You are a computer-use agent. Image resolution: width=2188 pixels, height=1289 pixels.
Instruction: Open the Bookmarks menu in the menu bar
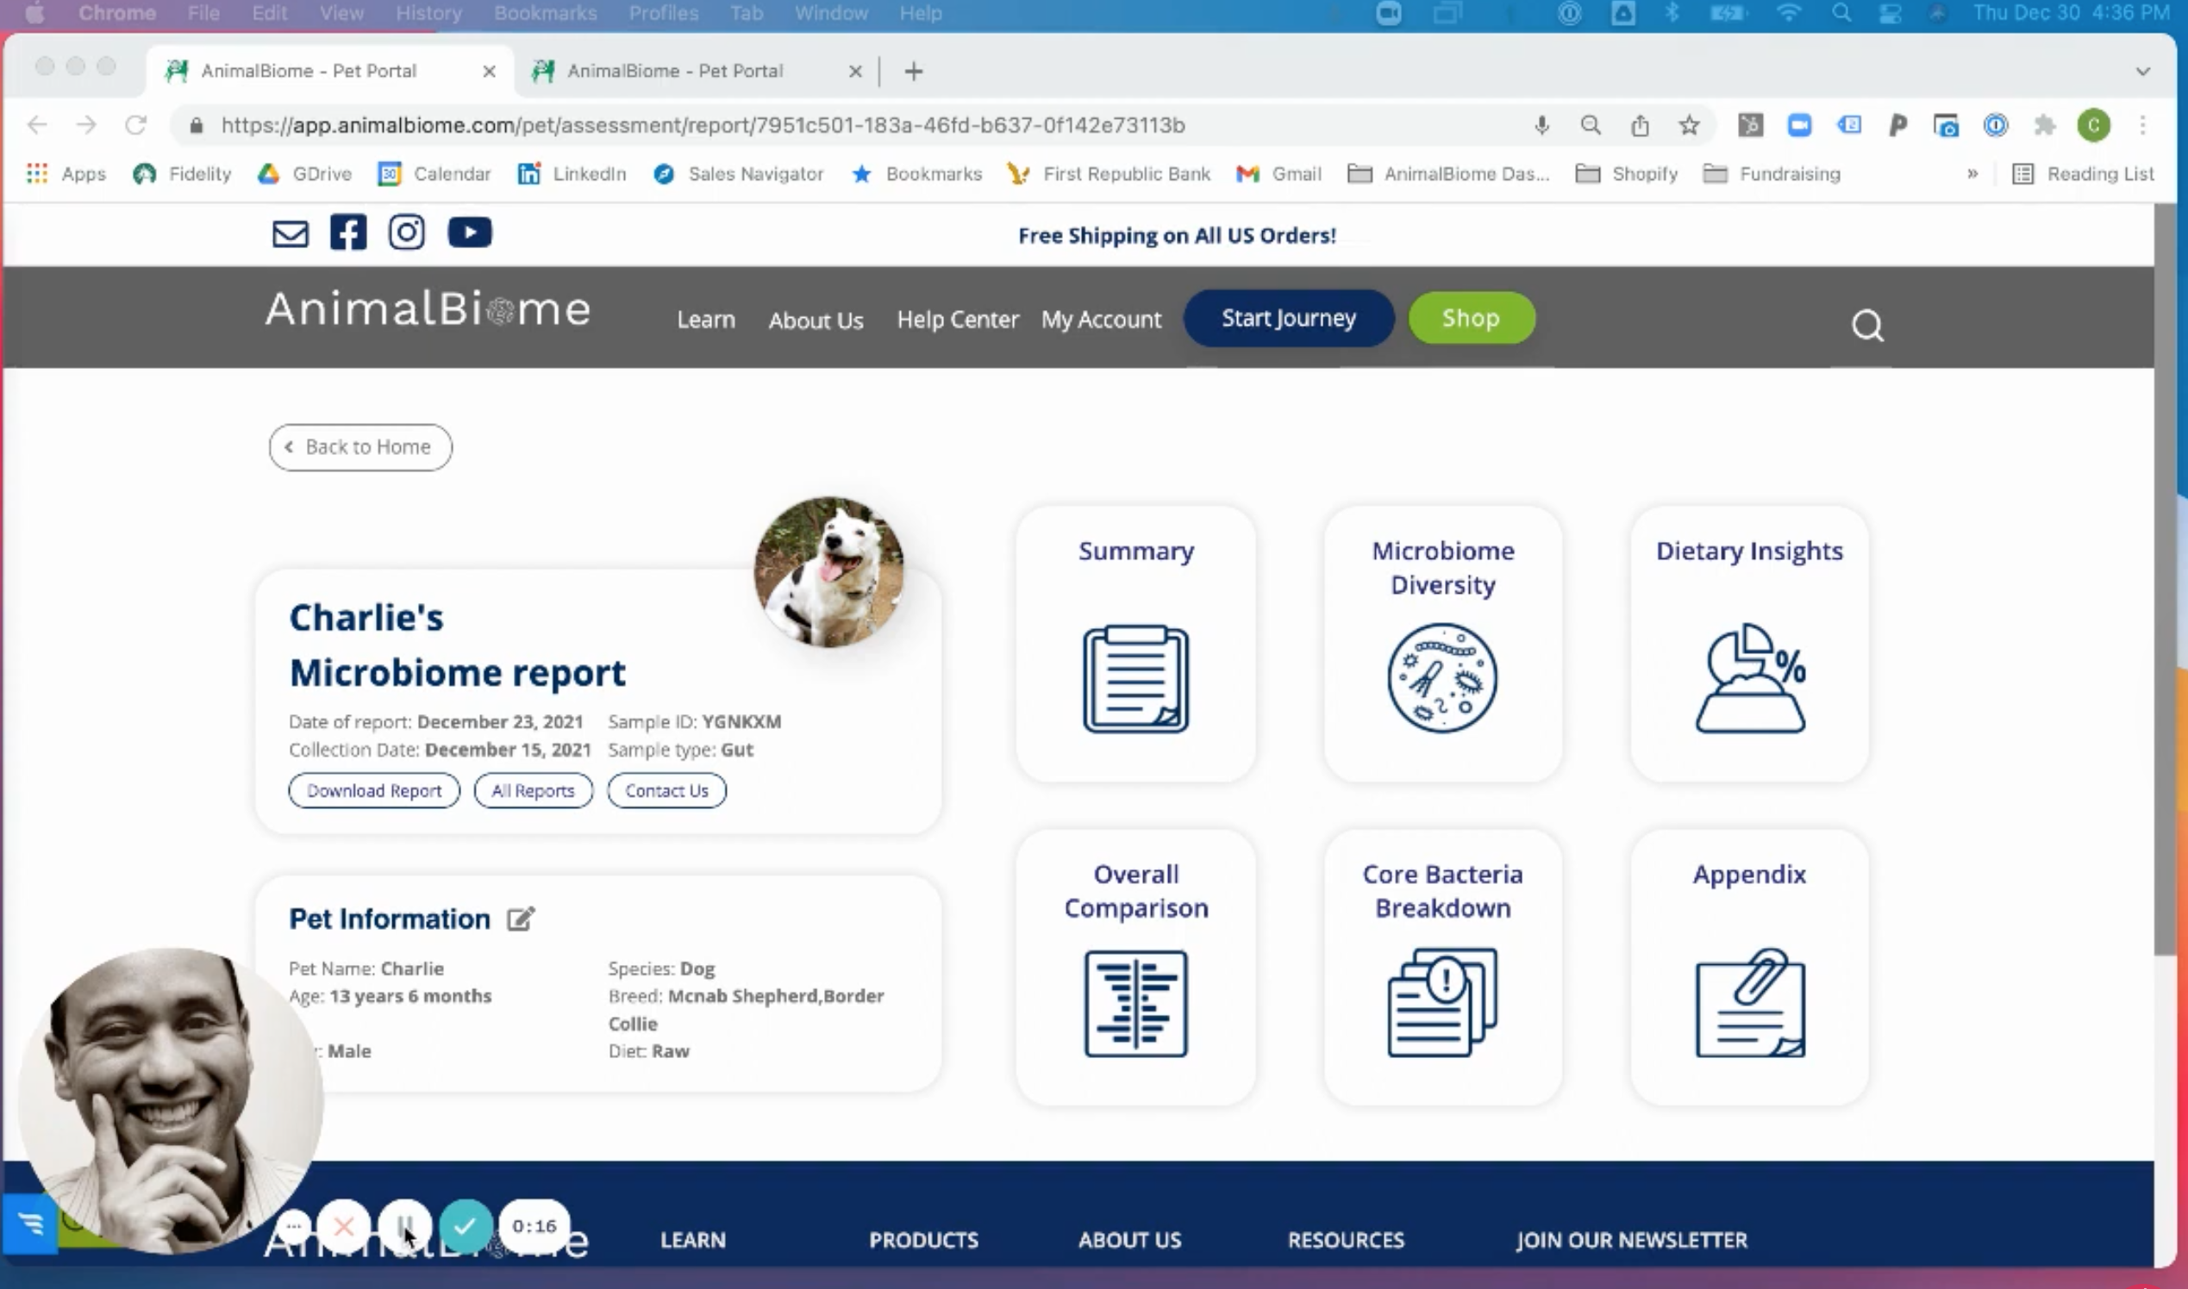[545, 13]
